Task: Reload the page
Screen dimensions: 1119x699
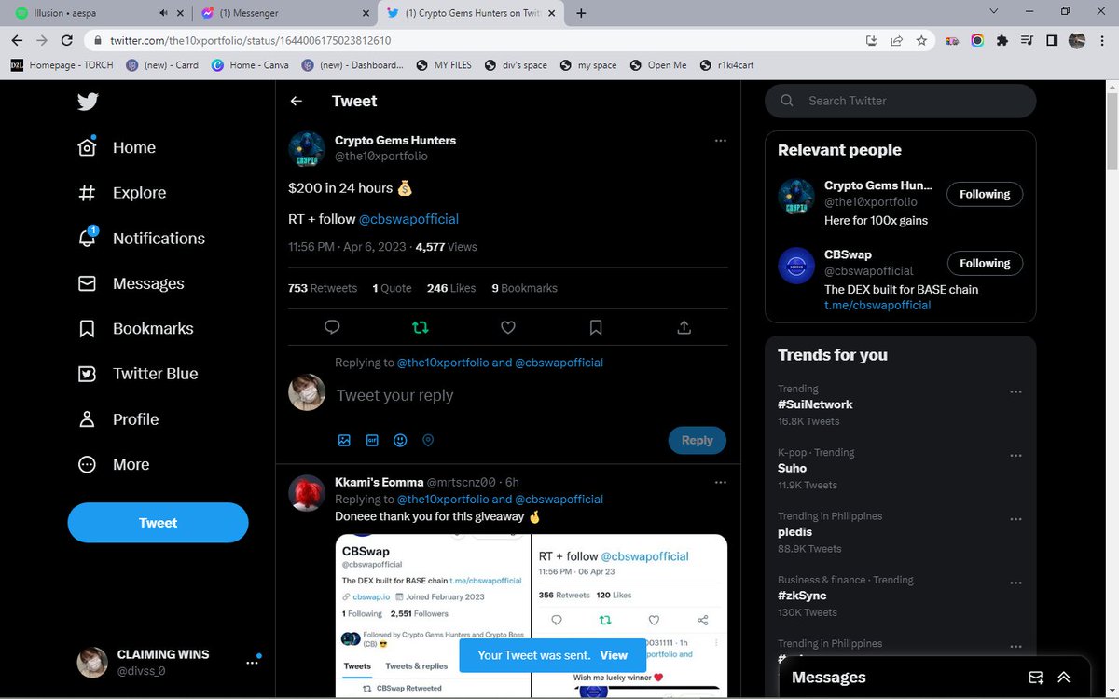Action: coord(66,40)
